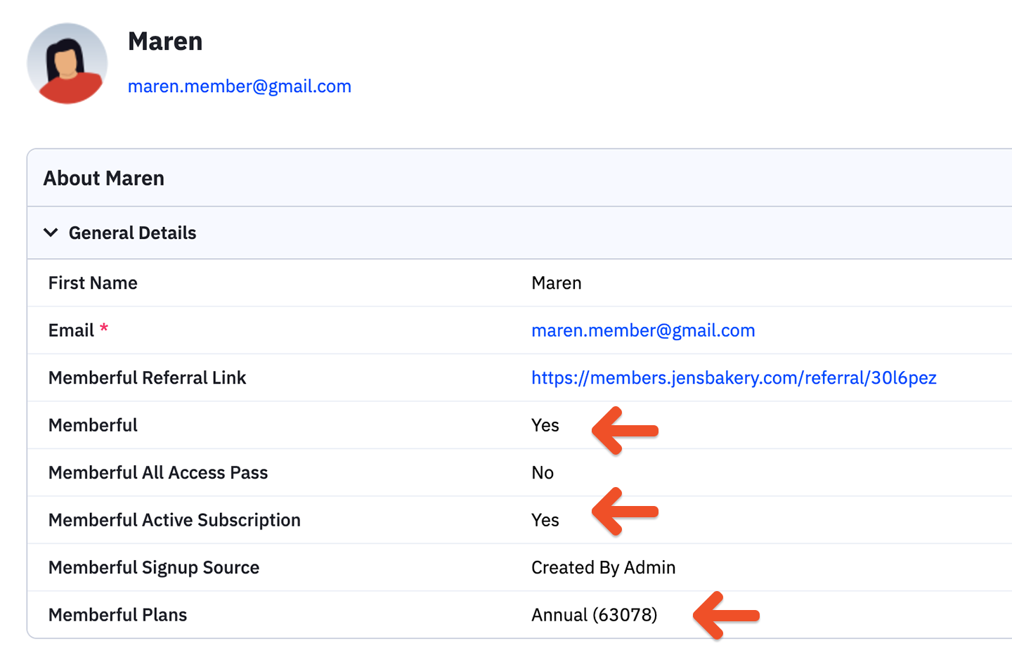Select the About Maren panel header
The height and width of the screenshot is (655, 1012).
pyautogui.click(x=103, y=178)
